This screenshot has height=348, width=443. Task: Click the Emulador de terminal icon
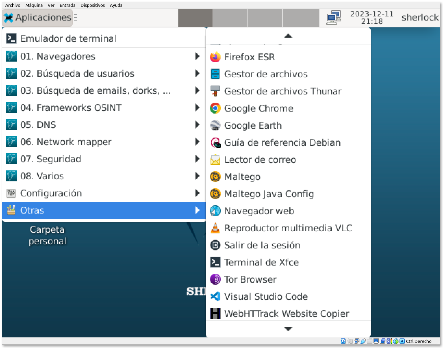click(x=11, y=38)
